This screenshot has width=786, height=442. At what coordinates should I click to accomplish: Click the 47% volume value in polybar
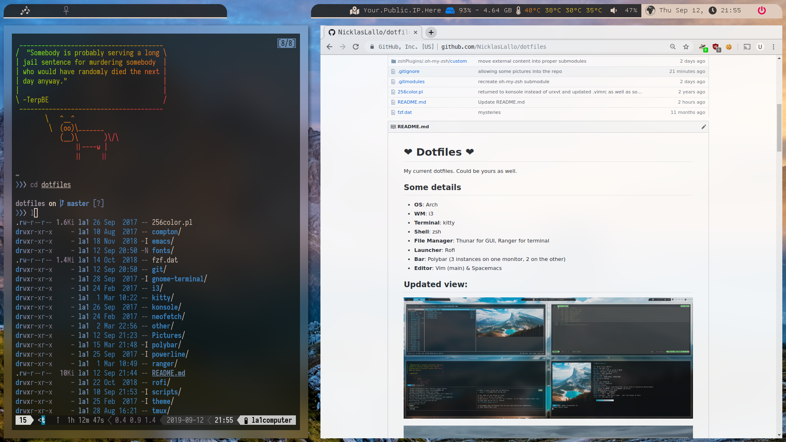point(631,10)
